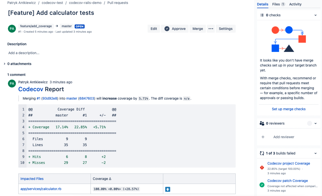Open the #1 pull request link
322x196 pixels.
[x=38, y=98]
